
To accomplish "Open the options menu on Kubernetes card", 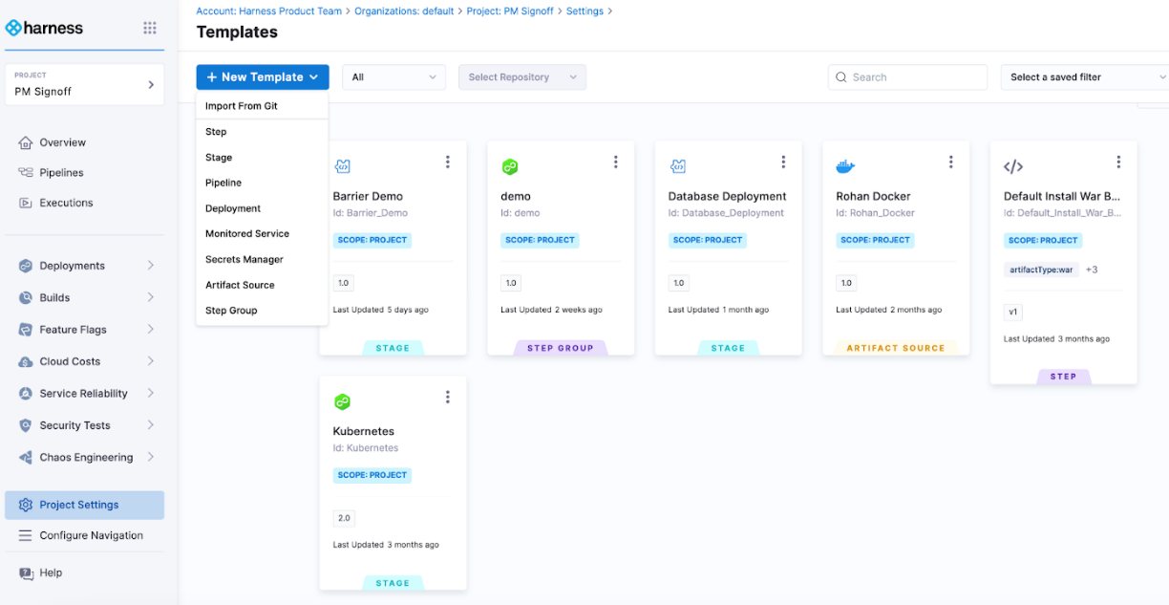I will click(447, 398).
